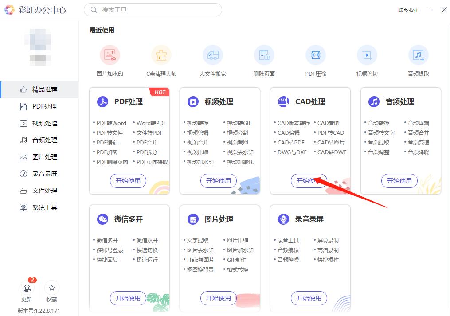The width and height of the screenshot is (450, 316).
Task: Switch to PDF处理 in the sidebar
Action: click(39, 106)
